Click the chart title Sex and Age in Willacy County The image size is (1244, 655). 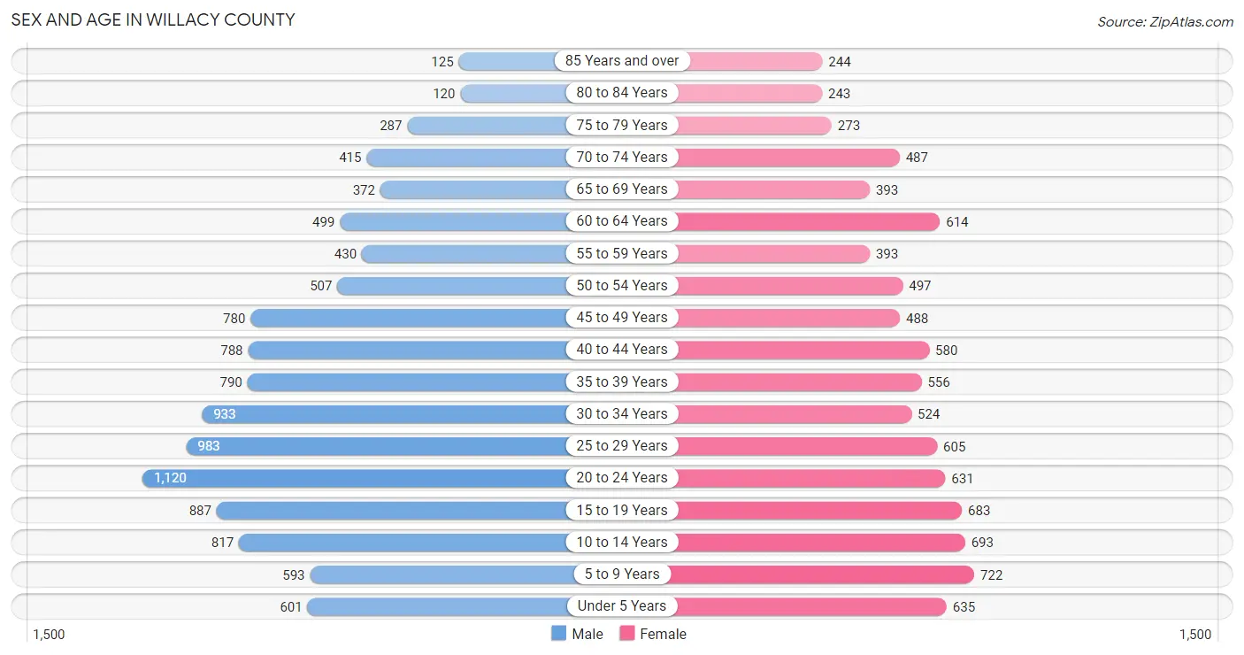153,19
